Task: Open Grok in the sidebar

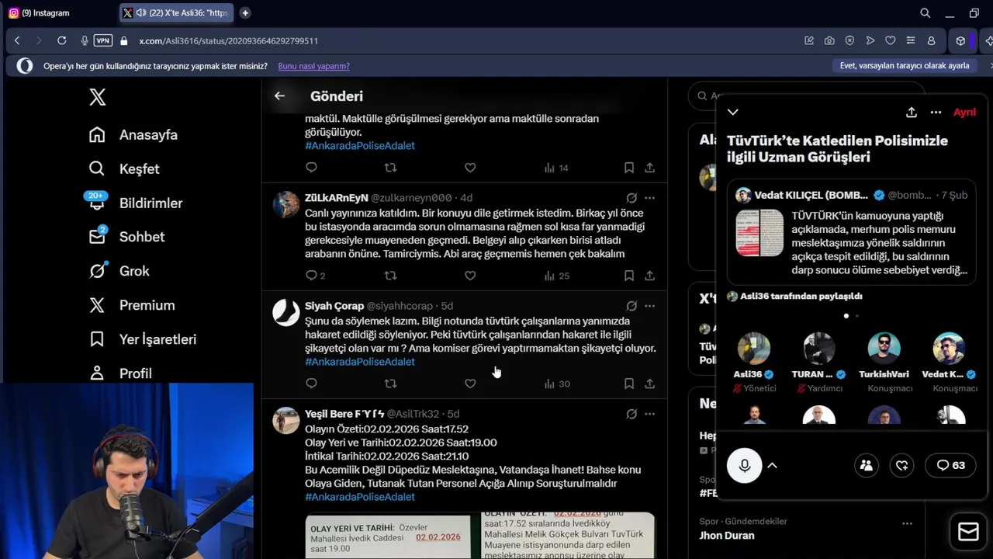Action: [x=119, y=271]
